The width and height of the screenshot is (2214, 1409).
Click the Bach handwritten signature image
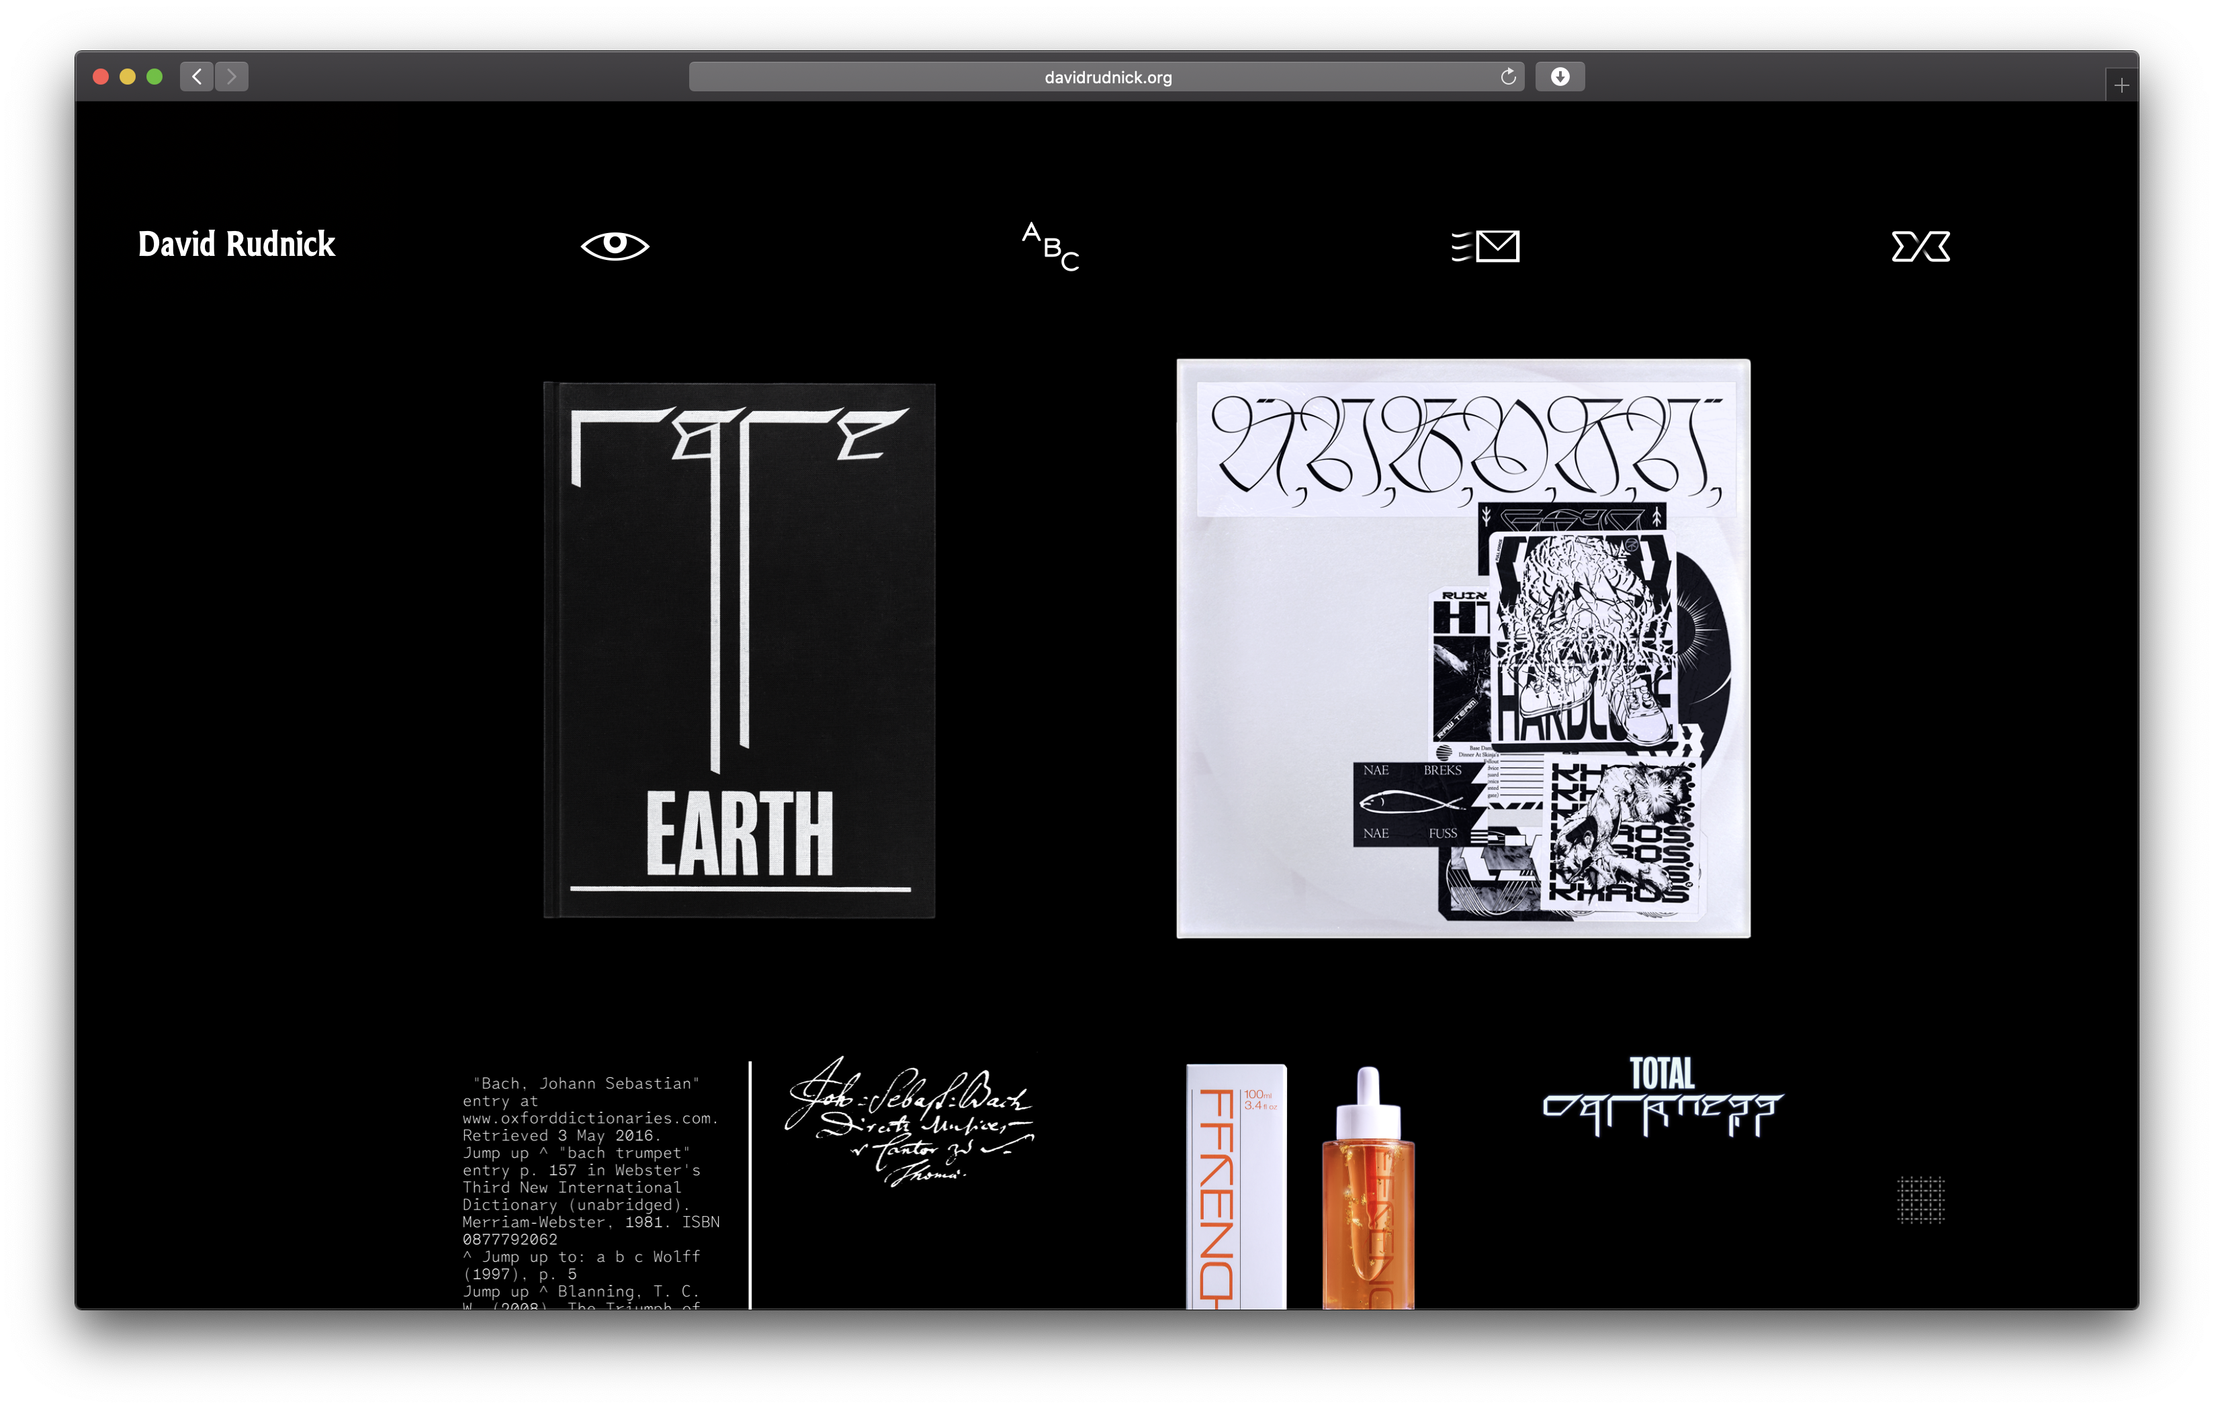(x=908, y=1123)
